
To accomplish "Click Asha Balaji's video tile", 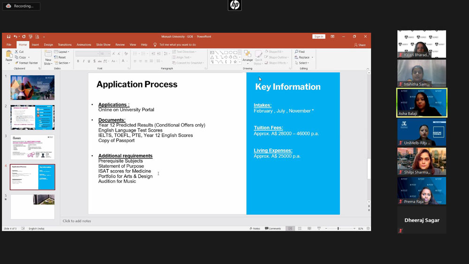I will click(422, 103).
